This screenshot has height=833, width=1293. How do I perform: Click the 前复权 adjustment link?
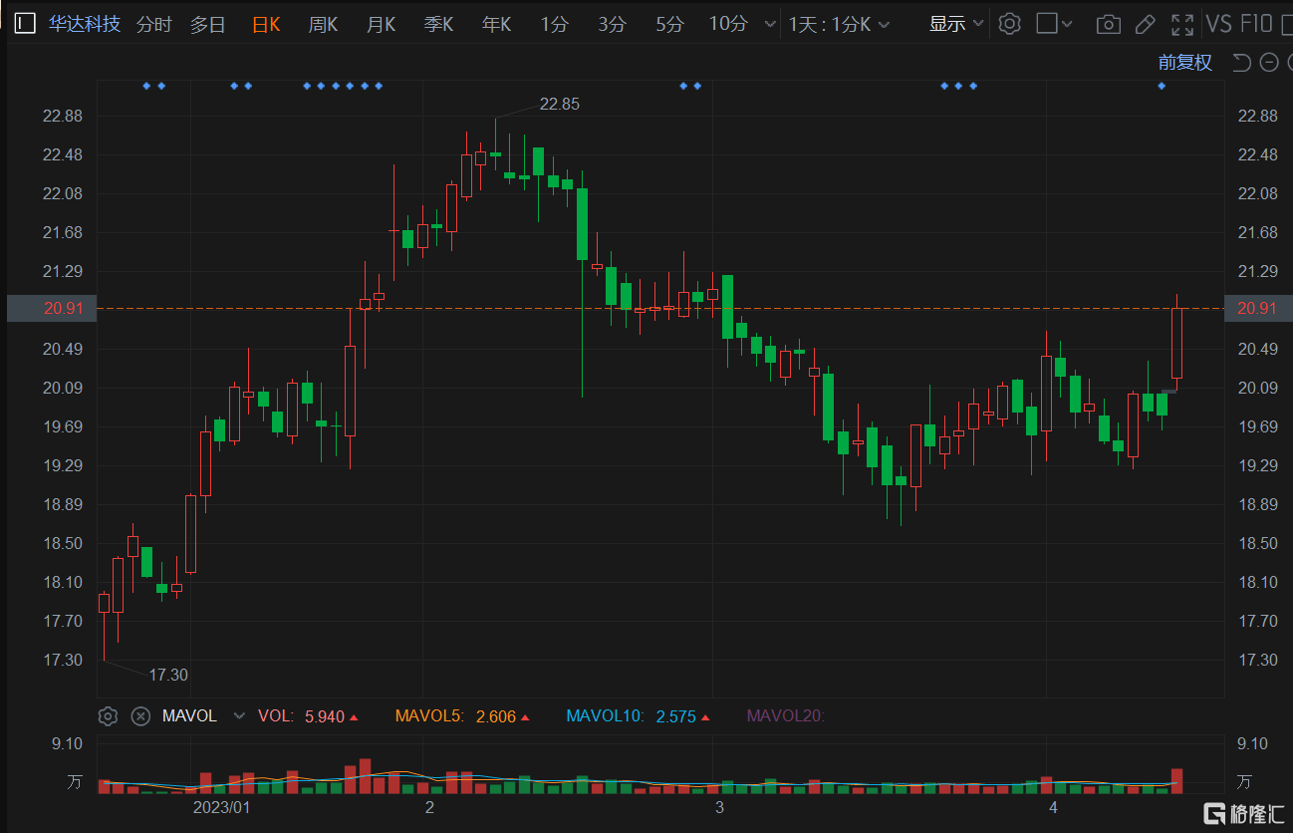tap(1184, 63)
